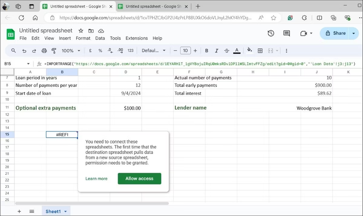The height and width of the screenshot is (216, 363).
Task: Toggle bold formatting
Action: click(x=206, y=51)
